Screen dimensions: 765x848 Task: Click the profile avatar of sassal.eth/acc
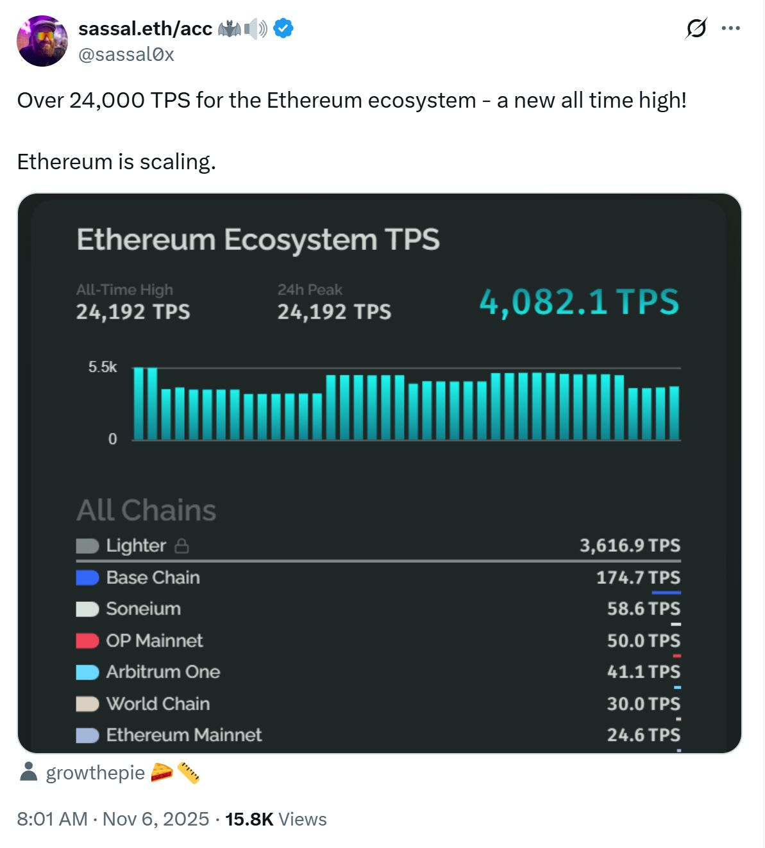click(41, 40)
